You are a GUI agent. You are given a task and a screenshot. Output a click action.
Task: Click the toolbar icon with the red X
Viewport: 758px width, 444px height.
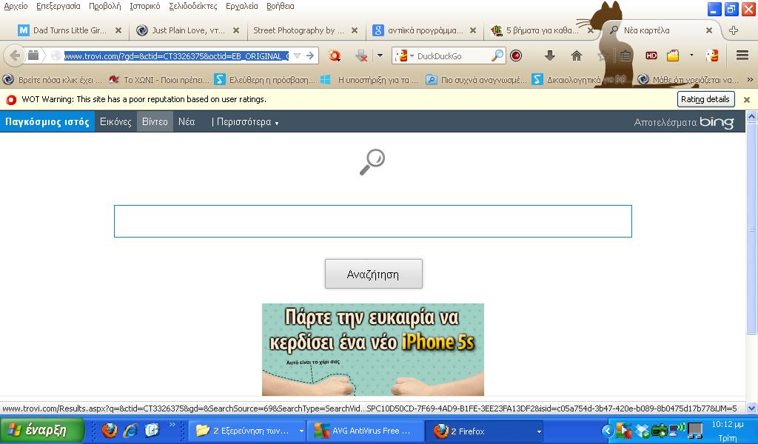[x=361, y=56]
